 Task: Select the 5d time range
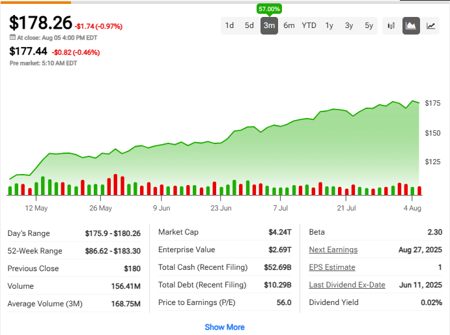[x=249, y=25]
